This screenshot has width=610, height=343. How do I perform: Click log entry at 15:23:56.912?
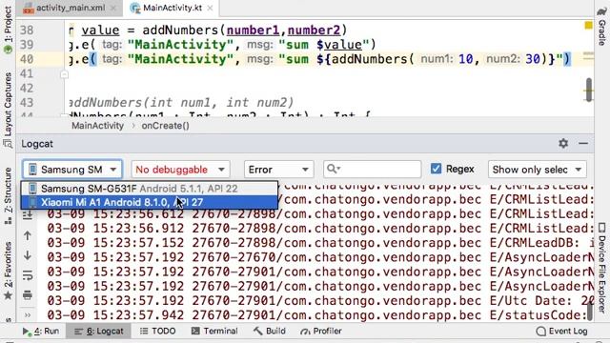coord(320,229)
